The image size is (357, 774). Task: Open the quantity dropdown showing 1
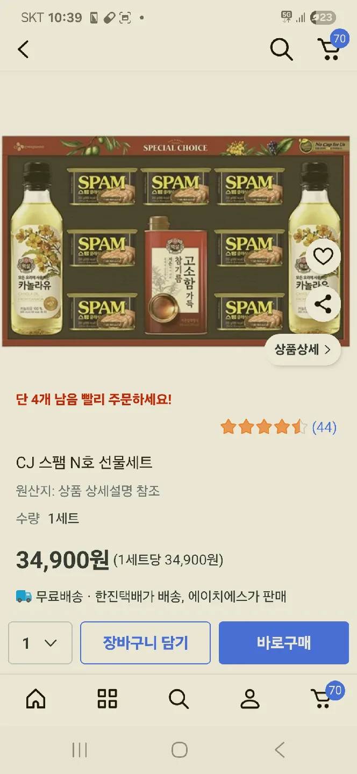click(40, 643)
